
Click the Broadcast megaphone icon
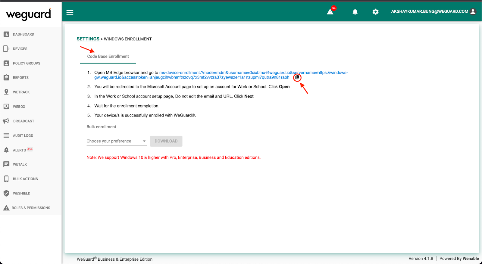(6, 121)
